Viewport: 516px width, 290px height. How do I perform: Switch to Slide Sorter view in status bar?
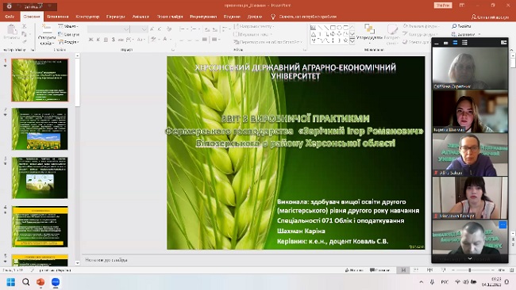416,270
